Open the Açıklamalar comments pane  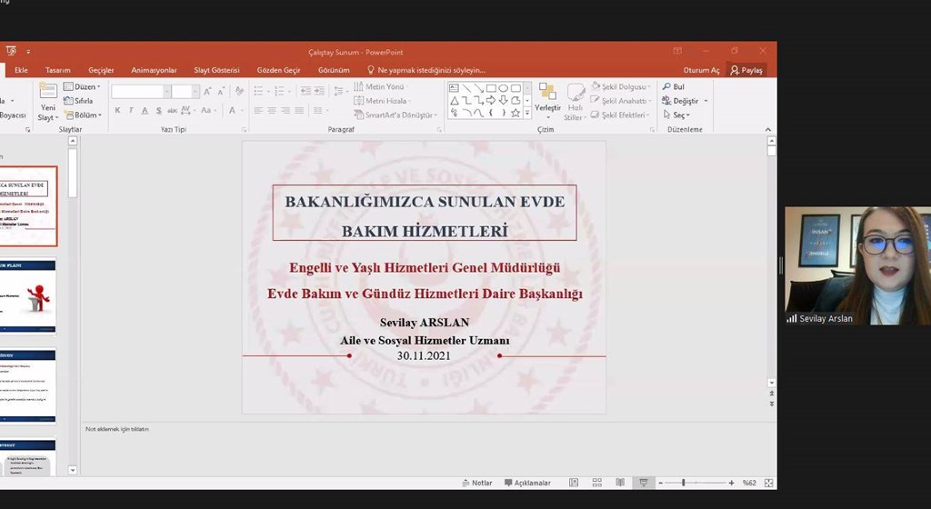point(528,483)
